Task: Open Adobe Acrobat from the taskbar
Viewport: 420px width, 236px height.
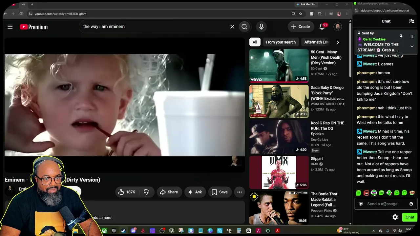Action: pyautogui.click(x=278, y=231)
